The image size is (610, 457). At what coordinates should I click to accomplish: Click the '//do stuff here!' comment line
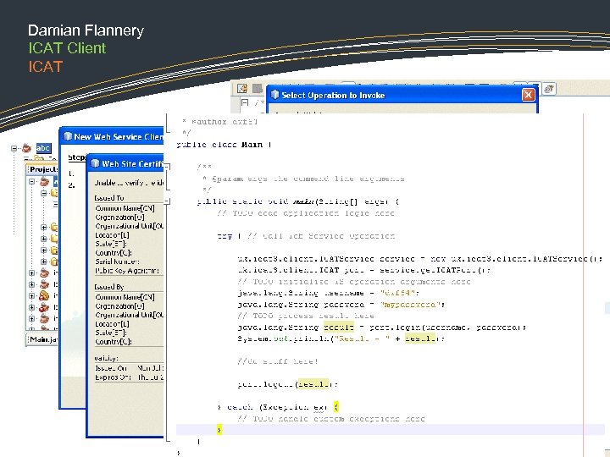coord(278,361)
